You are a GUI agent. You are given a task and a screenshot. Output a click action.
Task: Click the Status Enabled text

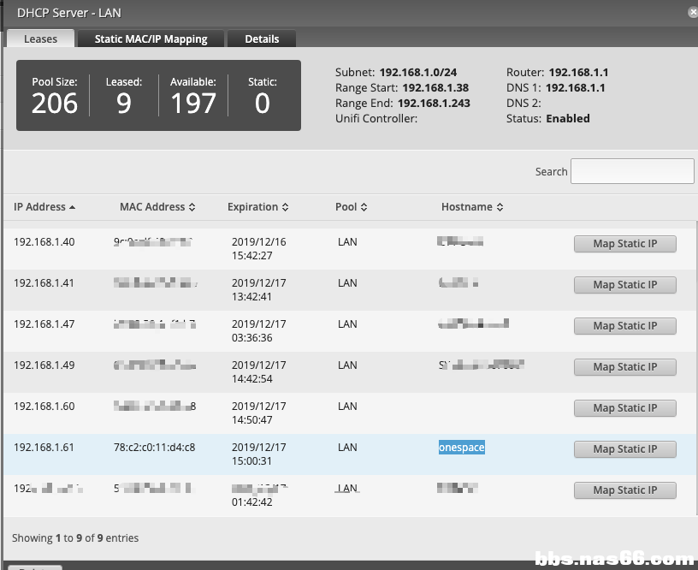click(x=568, y=118)
